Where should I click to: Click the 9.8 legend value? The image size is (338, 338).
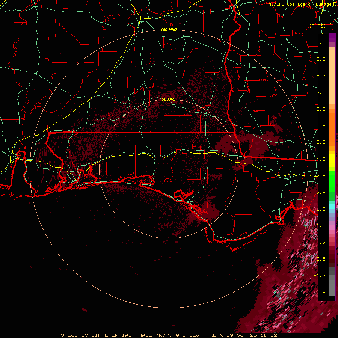coord(321,42)
